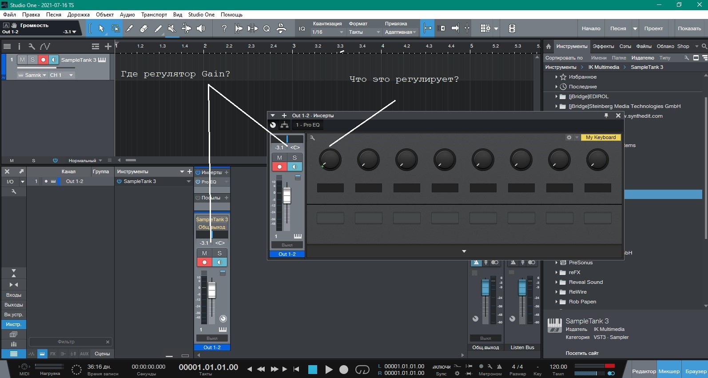708x378 pixels.
Task: Open track list wrench settings icon
Action: click(32, 46)
